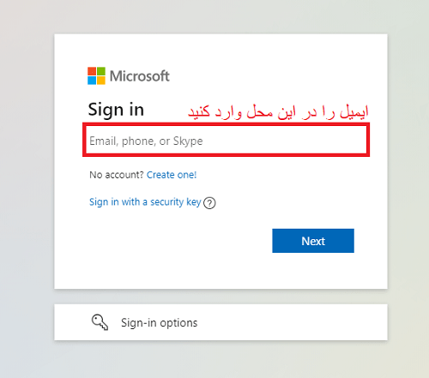Click the key icon beside Sign-in options
This screenshot has width=429, height=378.
click(x=100, y=322)
